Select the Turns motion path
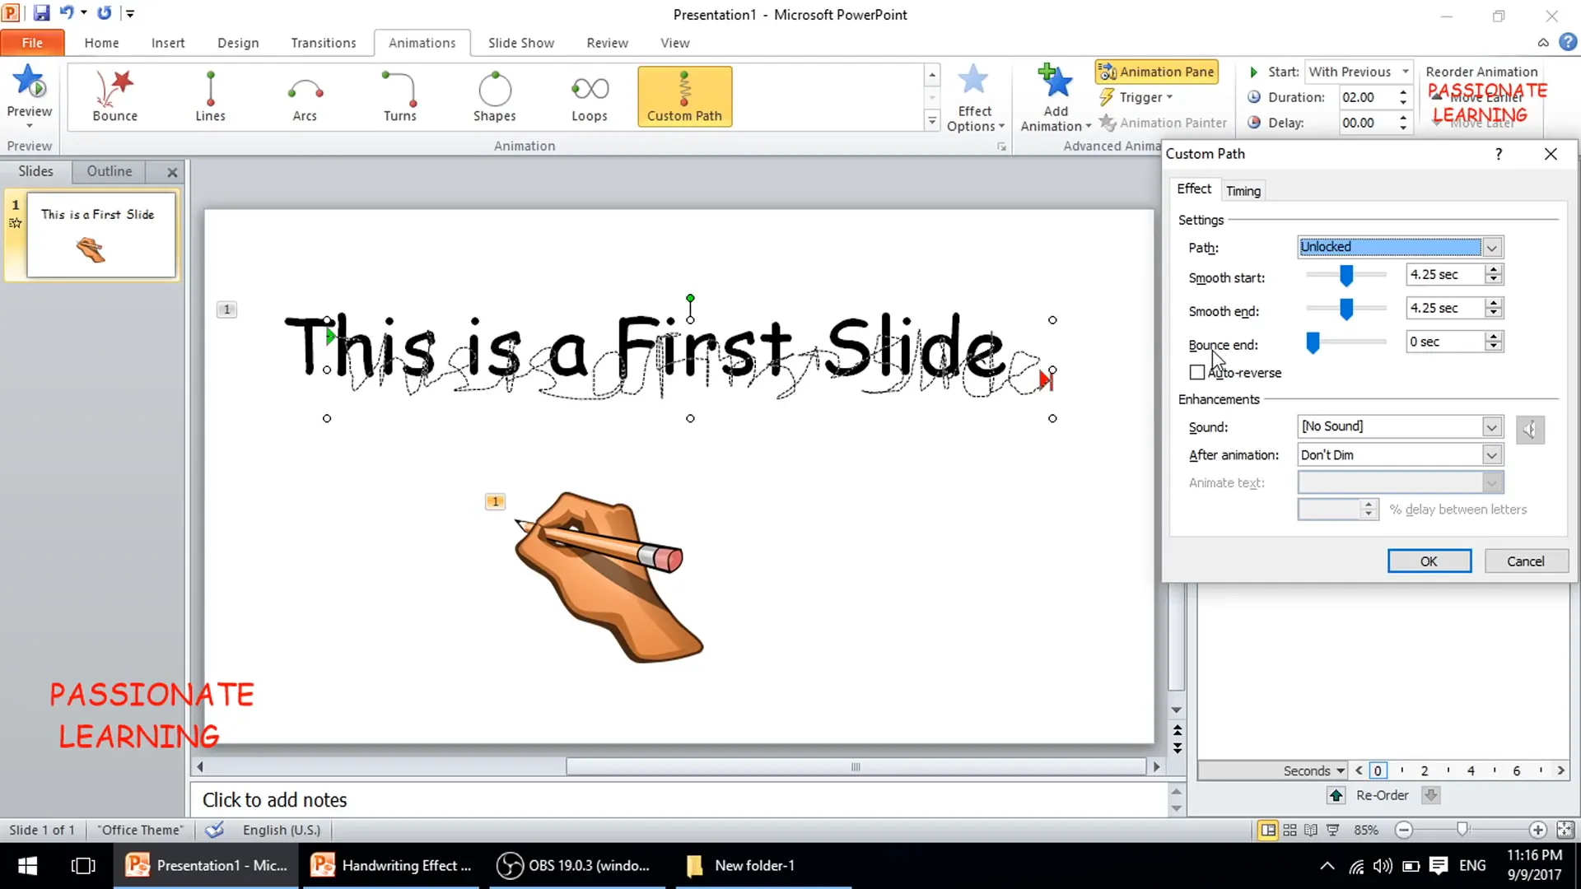Image resolution: width=1581 pixels, height=889 pixels. coord(400,97)
